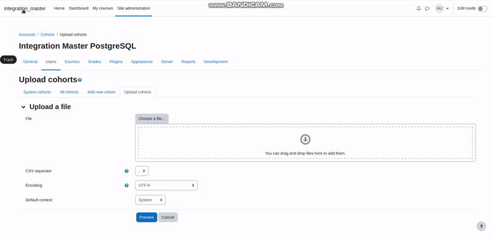Switch to the Plugins admin tab
The image size is (493, 239).
pos(116,62)
